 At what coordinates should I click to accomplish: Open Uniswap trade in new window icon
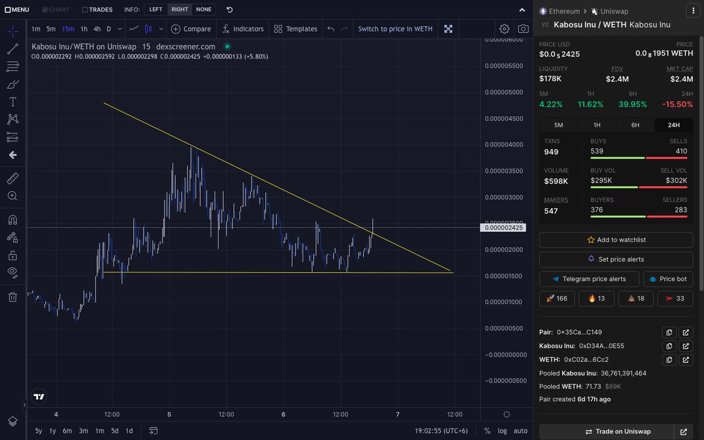pos(683,431)
